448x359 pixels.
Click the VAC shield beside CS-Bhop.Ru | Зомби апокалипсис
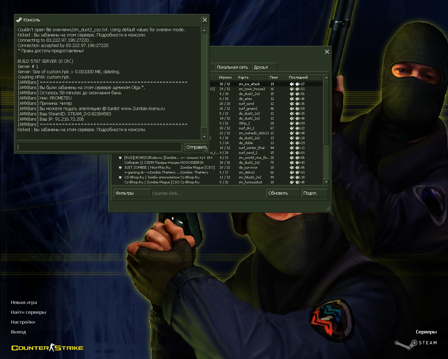[x=120, y=177]
